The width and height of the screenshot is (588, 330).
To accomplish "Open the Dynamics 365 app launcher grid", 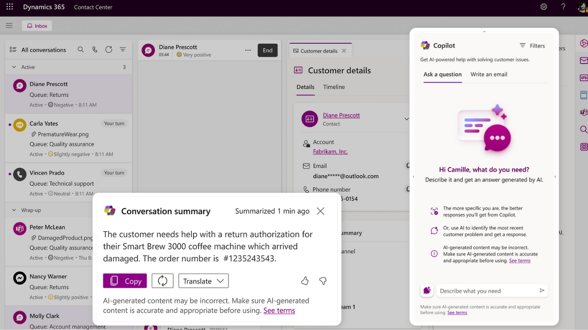I will (9, 7).
